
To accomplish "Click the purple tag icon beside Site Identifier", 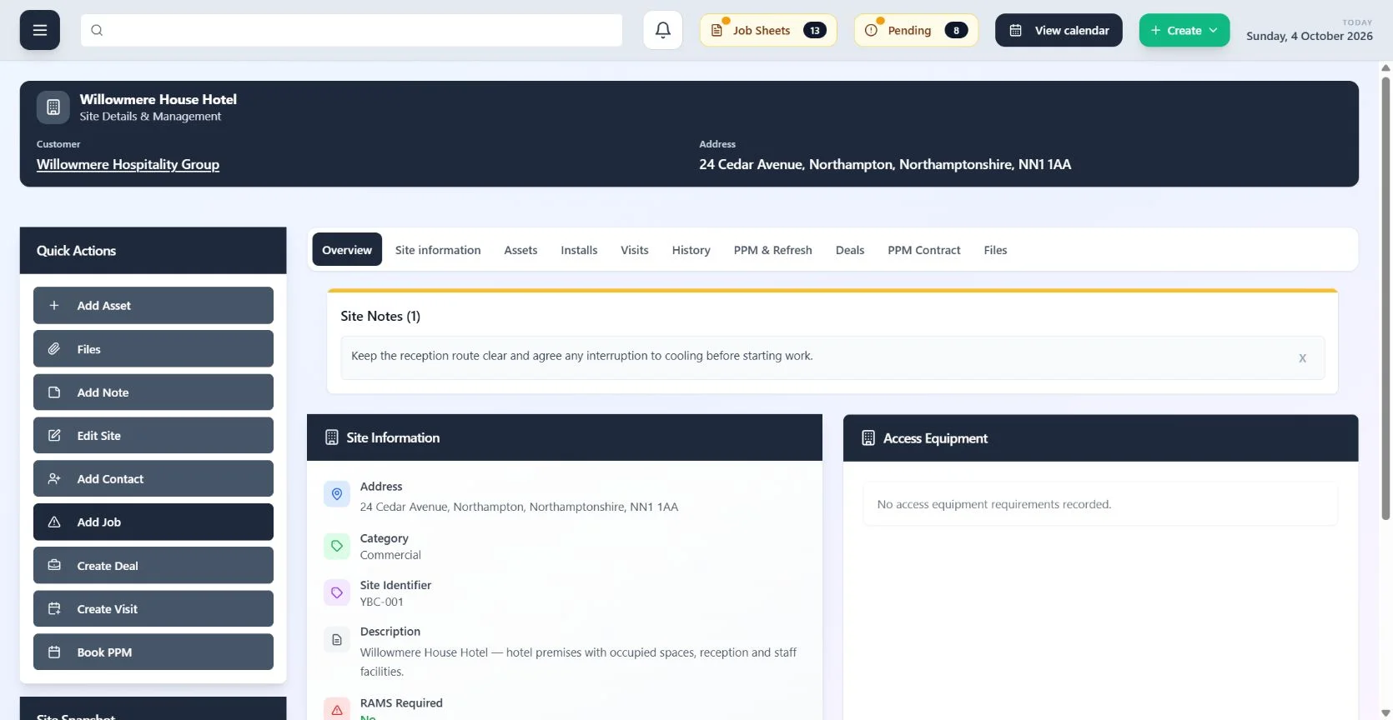I will pos(337,592).
